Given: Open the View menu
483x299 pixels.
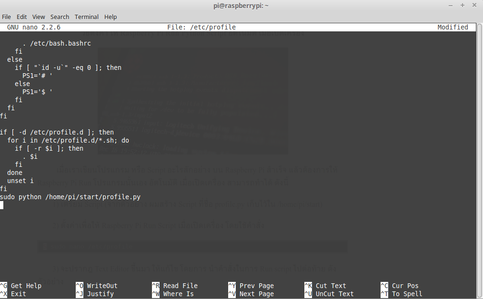Looking at the screenshot, I should coord(38,17).
